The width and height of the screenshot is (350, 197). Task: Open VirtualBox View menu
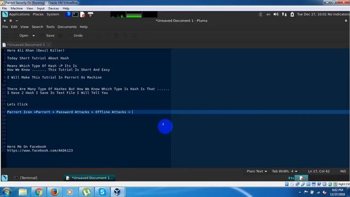click(x=30, y=9)
